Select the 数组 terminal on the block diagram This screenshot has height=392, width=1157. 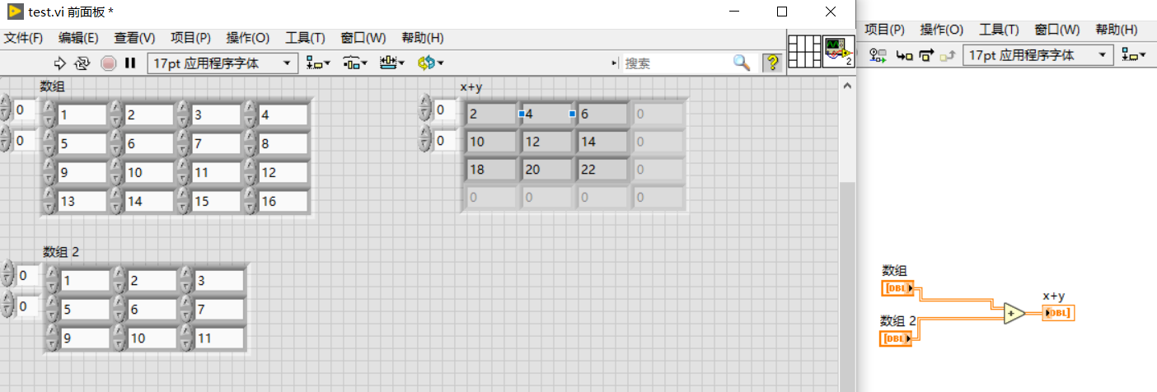[897, 288]
